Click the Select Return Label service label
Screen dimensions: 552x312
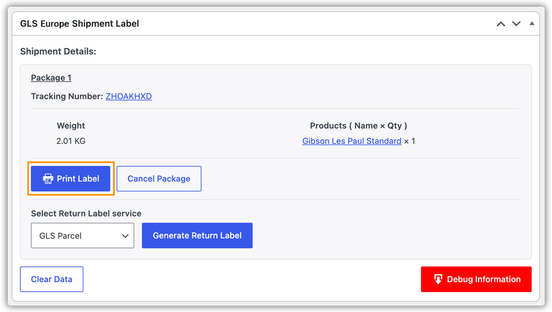(x=86, y=213)
